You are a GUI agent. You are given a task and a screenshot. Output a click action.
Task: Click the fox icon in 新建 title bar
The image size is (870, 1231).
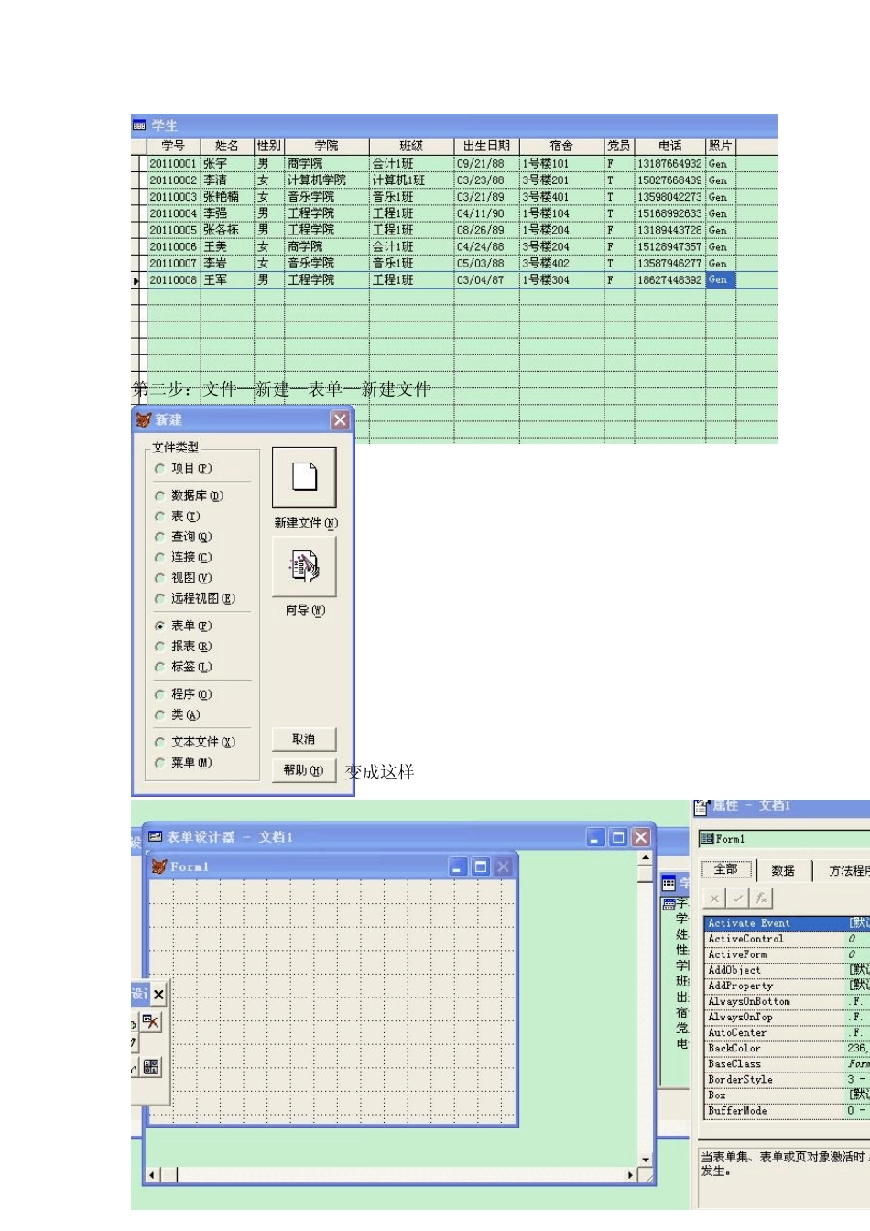tap(143, 419)
